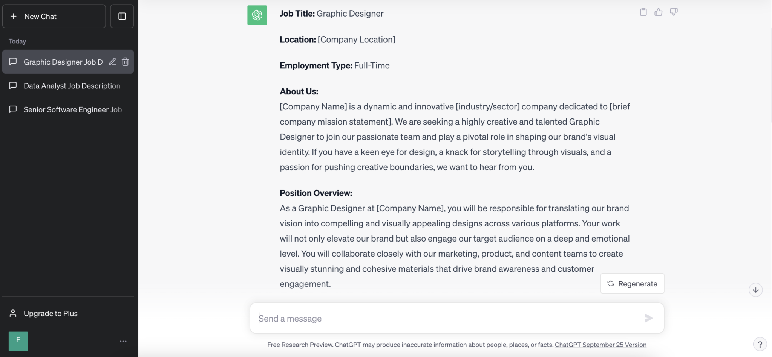Click the ChatGPT logo avatar next to response
772x357 pixels.
pos(257,15)
